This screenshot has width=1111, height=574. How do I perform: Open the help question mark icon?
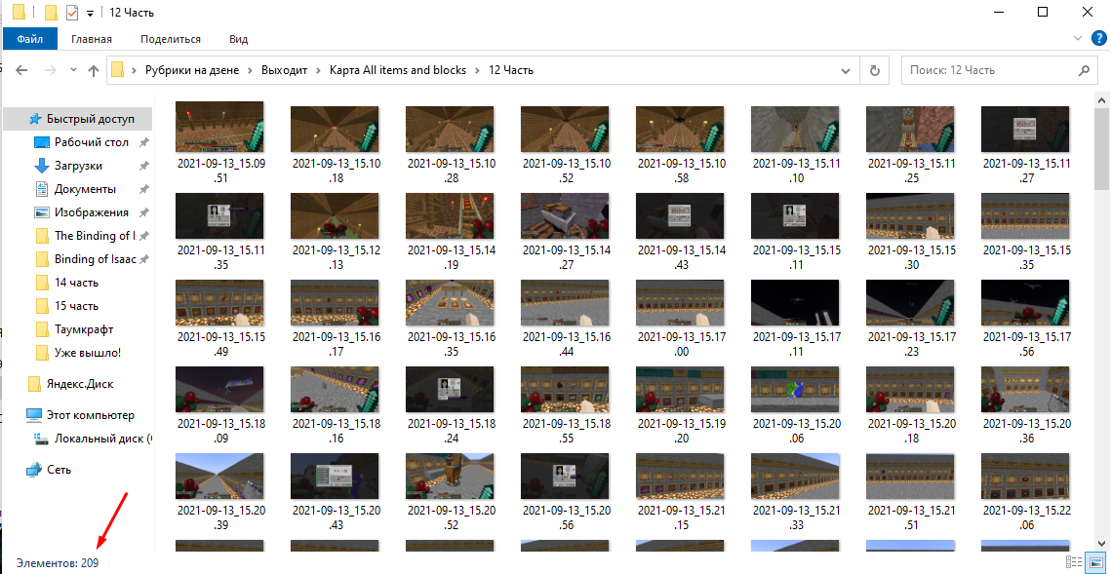tap(1097, 38)
